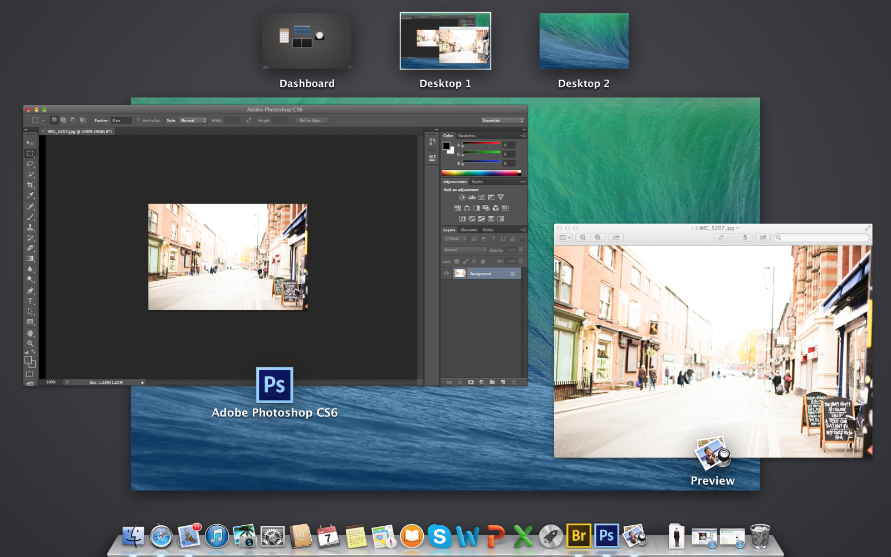Switch to the Channels tab

(x=468, y=229)
